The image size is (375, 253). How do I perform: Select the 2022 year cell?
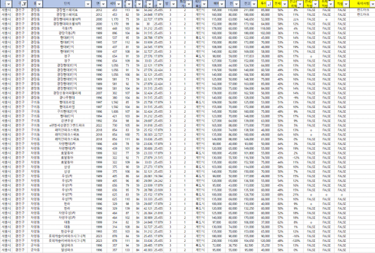[99, 125]
